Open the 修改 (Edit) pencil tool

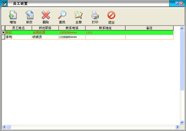[29, 15]
